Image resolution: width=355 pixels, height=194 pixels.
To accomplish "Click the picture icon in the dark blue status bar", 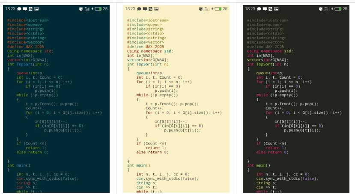I will click(x=36, y=9).
